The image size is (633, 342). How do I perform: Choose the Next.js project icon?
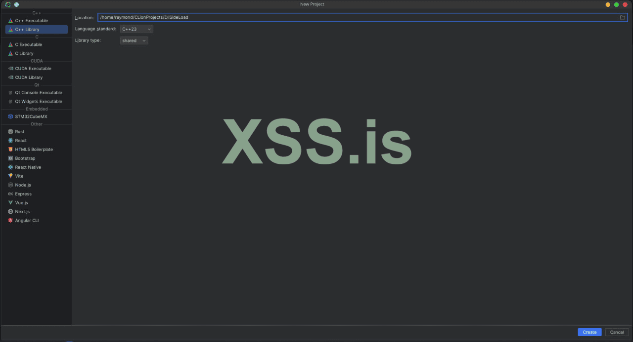(x=10, y=212)
